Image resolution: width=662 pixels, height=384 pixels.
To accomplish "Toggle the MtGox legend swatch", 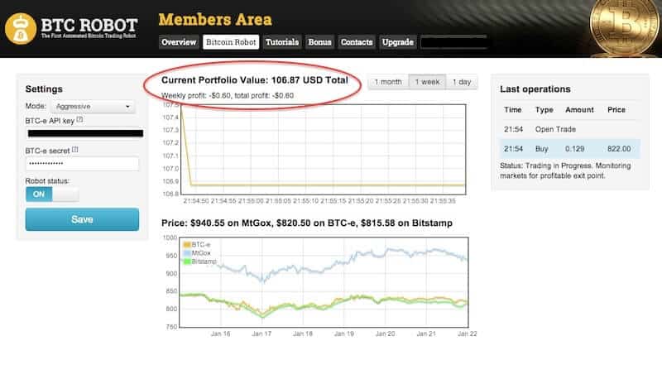I will (x=187, y=253).
